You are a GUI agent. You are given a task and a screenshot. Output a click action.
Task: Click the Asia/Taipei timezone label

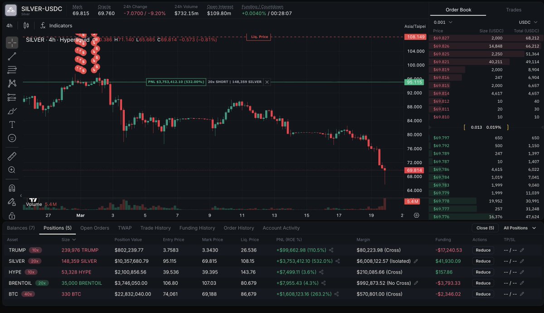415,26
